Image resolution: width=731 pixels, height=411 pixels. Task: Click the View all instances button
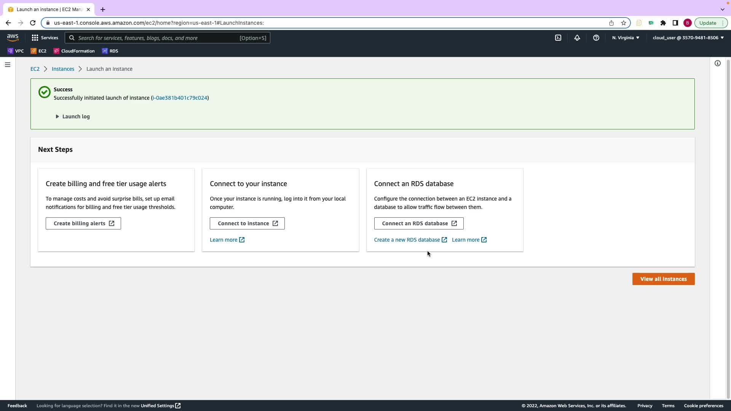point(663,279)
